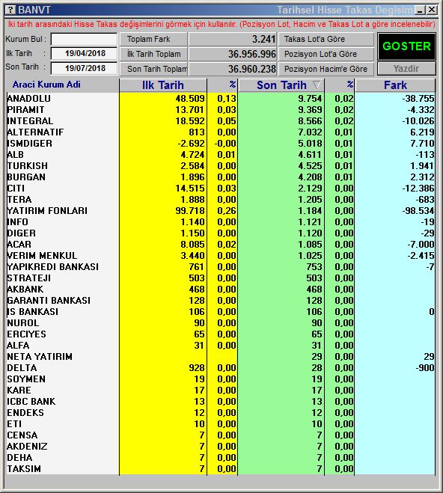The height and width of the screenshot is (493, 443).
Task: Close the BANVT window
Action: tap(432, 10)
